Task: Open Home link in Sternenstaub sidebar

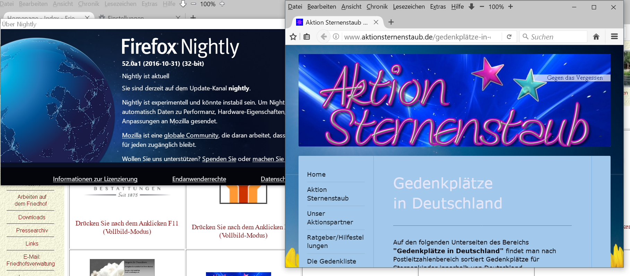Action: coord(316,175)
